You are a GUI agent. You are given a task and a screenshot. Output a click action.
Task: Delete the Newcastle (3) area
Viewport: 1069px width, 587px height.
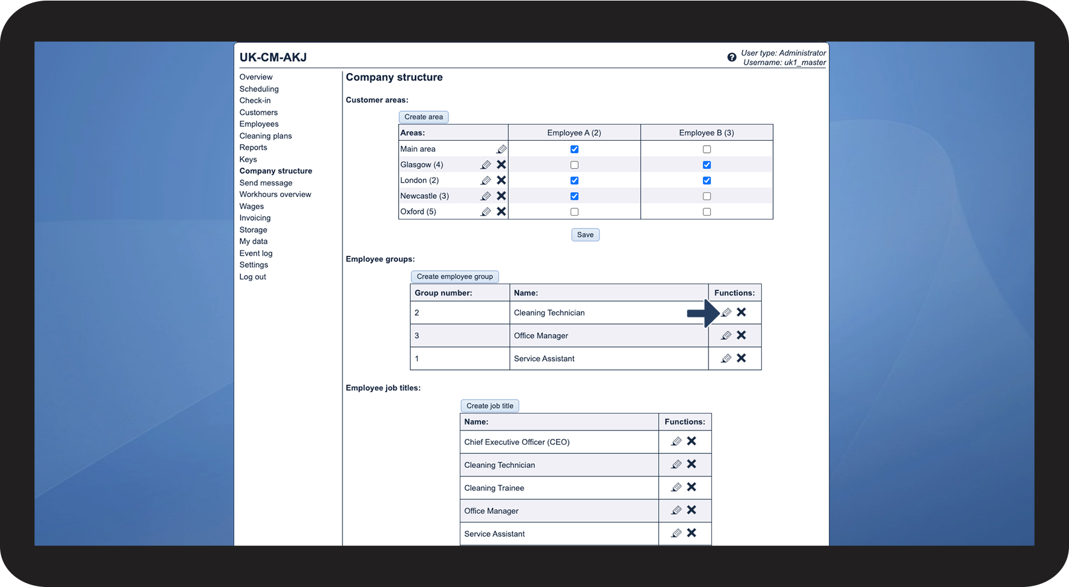(x=502, y=196)
